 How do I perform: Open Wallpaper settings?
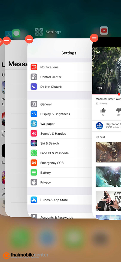[60, 124]
